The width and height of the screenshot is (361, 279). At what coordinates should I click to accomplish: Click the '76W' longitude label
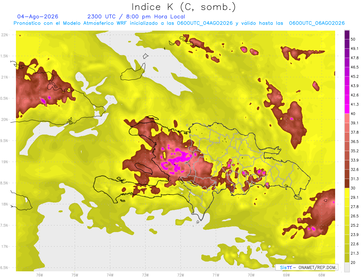coord(39,275)
